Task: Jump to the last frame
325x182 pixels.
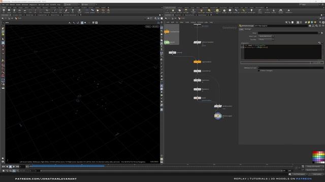Action: point(17,166)
